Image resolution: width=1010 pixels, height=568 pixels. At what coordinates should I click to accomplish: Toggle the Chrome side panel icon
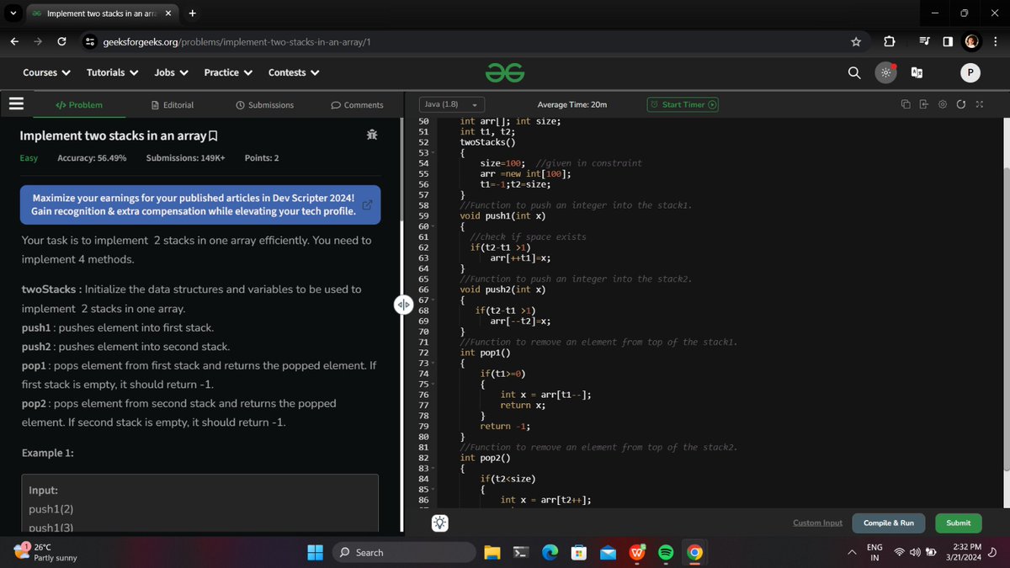(948, 42)
